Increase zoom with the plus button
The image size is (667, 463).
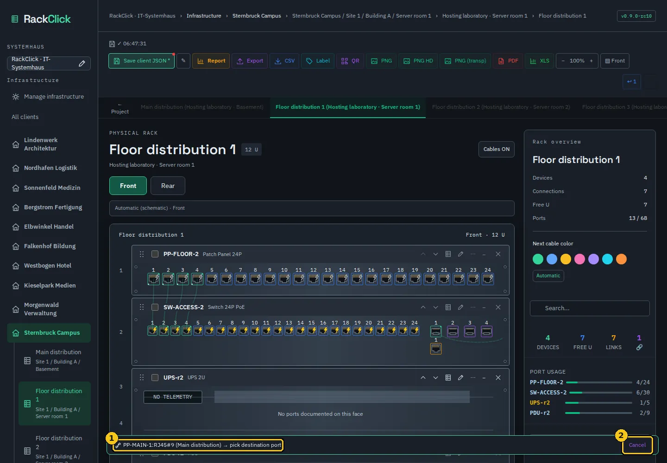[x=591, y=61]
